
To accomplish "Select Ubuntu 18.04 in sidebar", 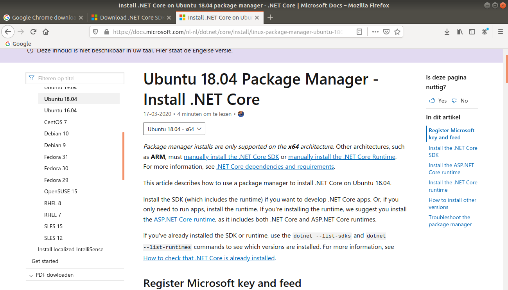I will click(79, 99).
